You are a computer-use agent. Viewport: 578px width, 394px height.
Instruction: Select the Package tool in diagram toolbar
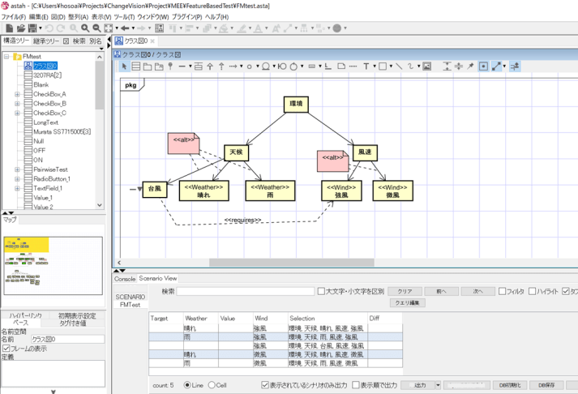coord(148,66)
